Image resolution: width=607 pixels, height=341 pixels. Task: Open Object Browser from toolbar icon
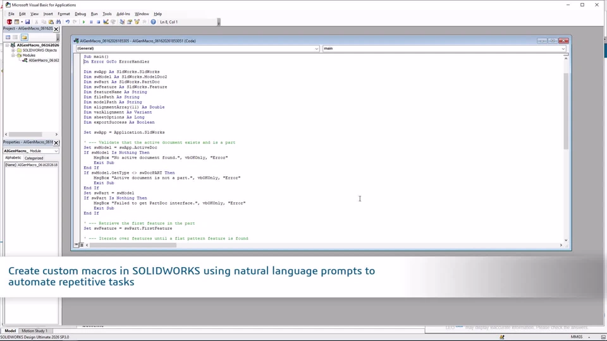pyautogui.click(x=137, y=22)
